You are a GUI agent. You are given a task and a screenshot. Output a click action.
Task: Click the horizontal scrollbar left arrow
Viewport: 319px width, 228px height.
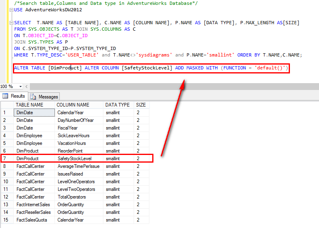[27, 86]
